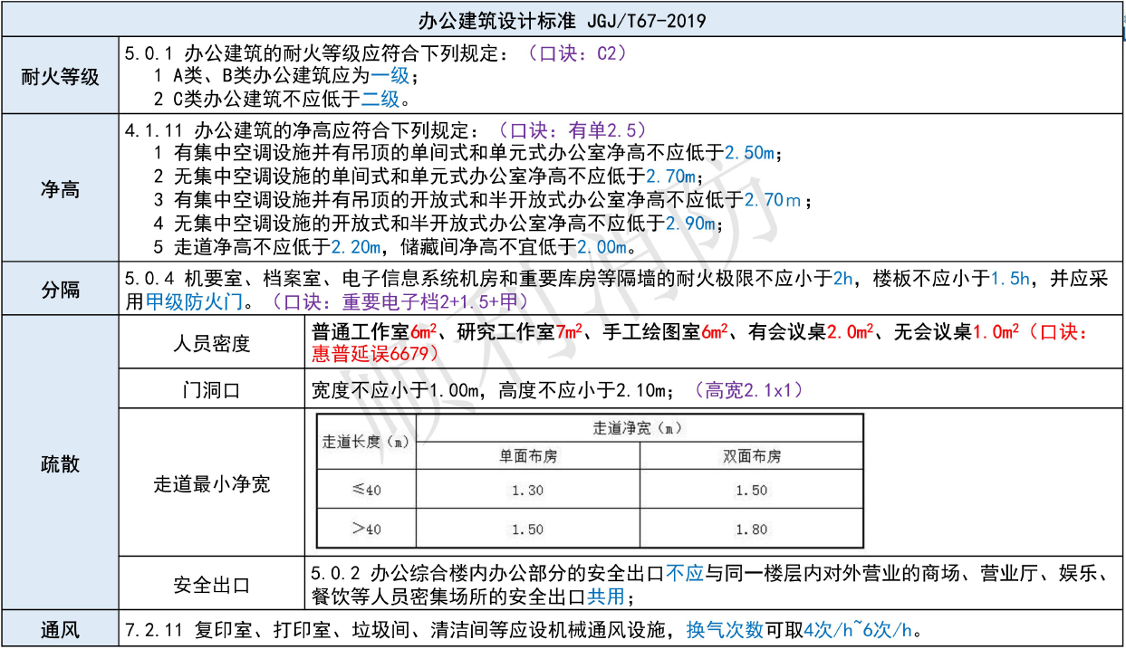Select the blue value 2.90m
The height and width of the screenshot is (649, 1126).
pos(691,223)
